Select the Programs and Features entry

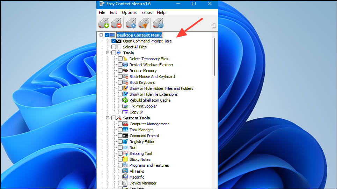point(149,165)
